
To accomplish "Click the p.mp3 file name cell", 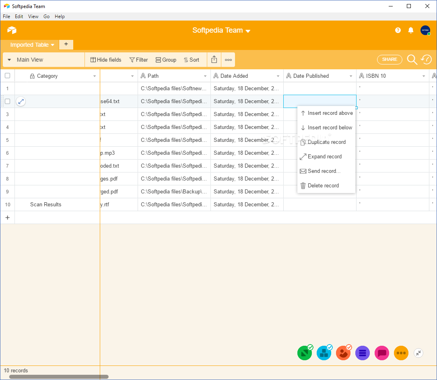I will 119,153.
